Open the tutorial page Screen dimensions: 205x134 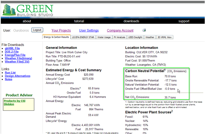click(x=79, y=21)
